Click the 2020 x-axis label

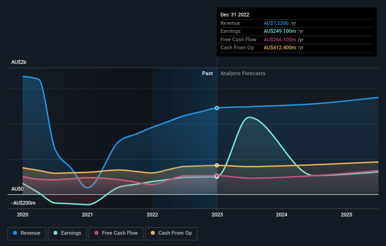[23, 215]
